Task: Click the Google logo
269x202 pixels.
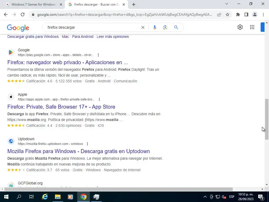Action: click(18, 28)
